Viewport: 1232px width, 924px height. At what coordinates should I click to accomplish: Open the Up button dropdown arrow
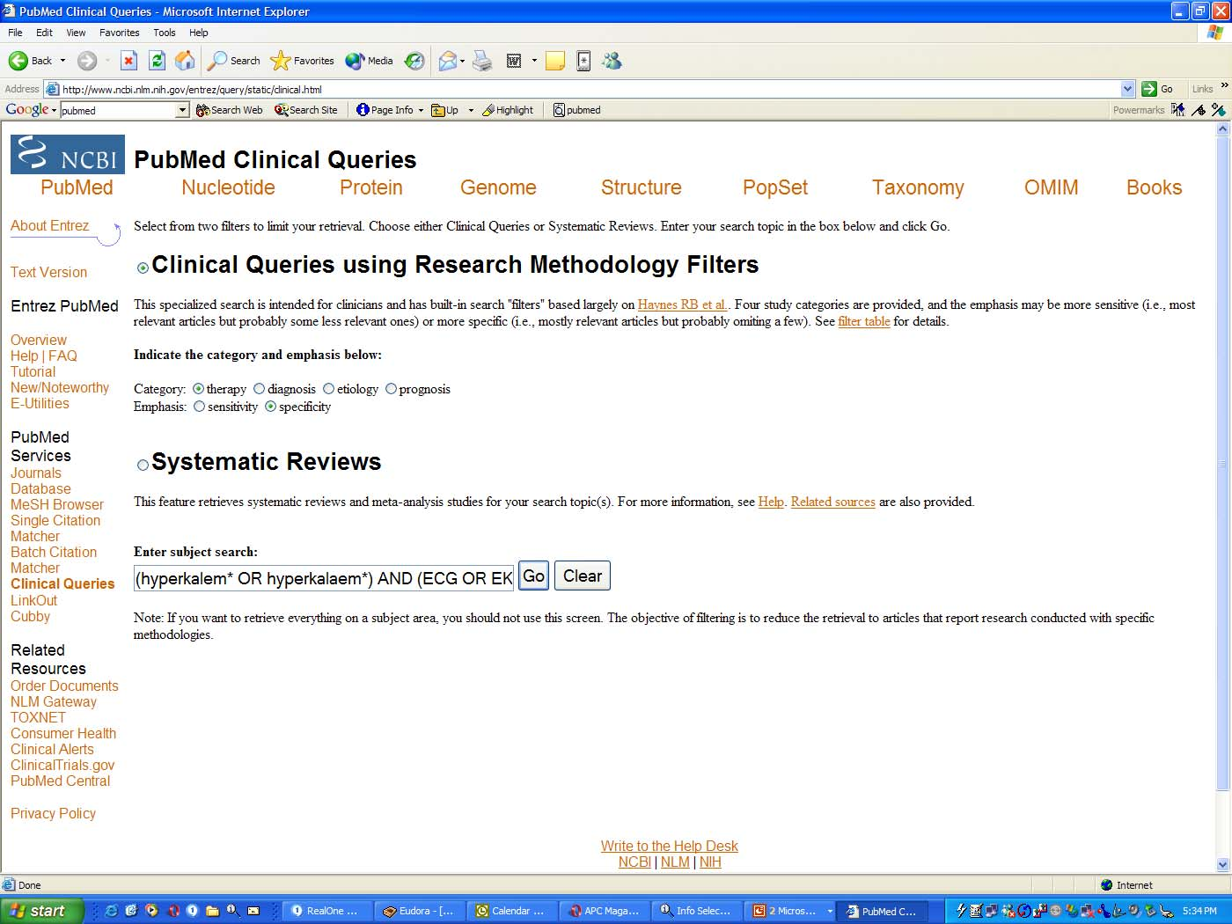[471, 110]
